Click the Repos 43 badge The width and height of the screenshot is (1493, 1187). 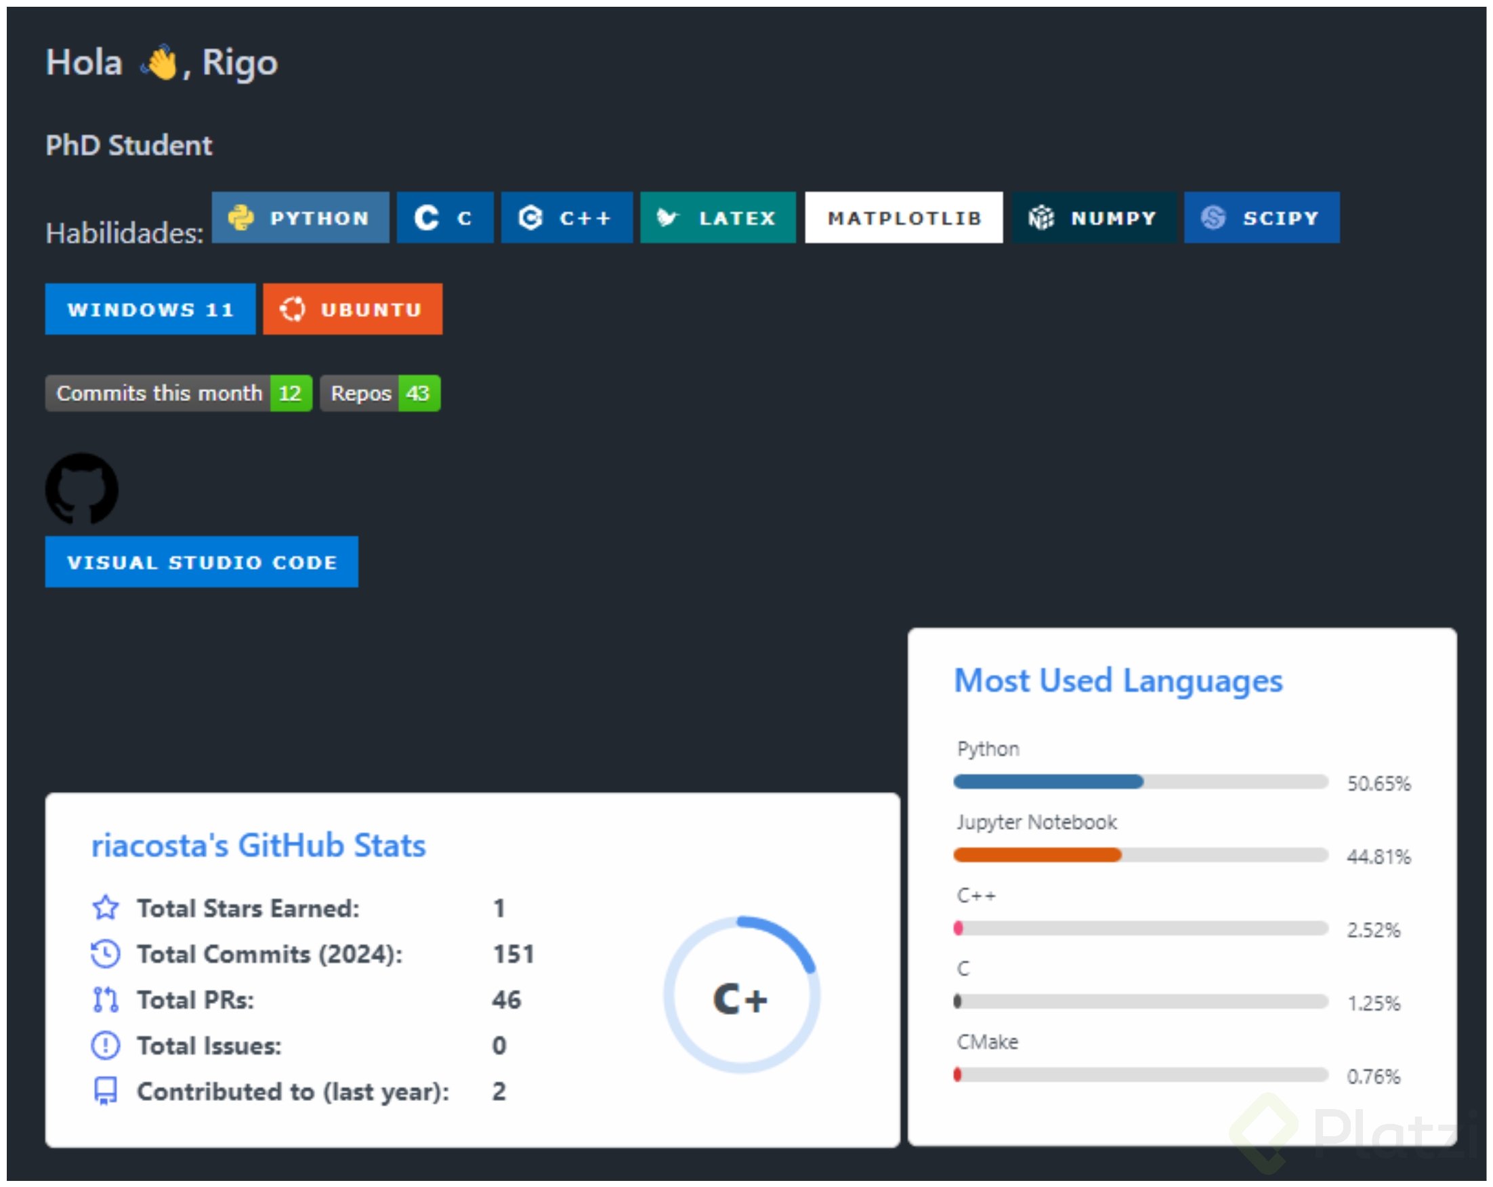coord(380,394)
